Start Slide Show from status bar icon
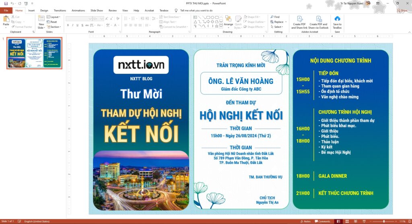 (x=364, y=221)
